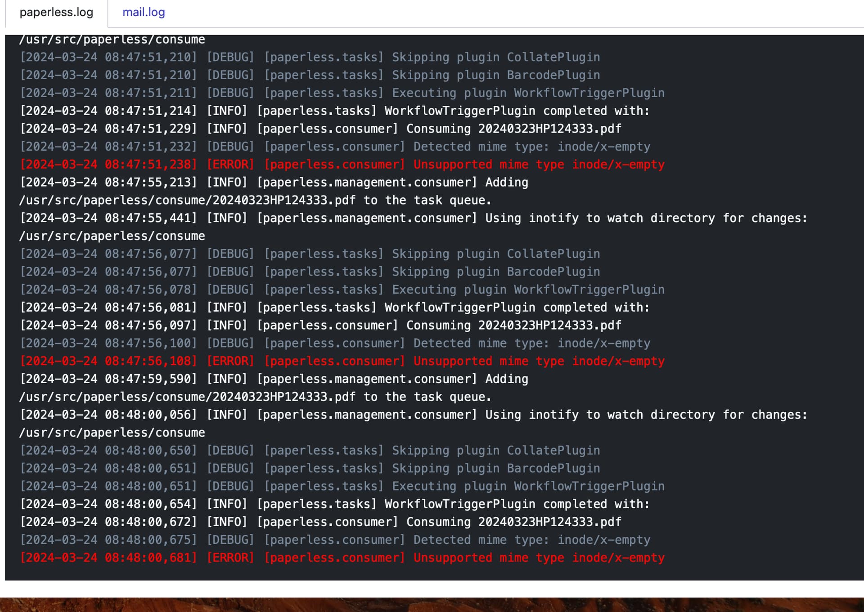Image resolution: width=864 pixels, height=612 pixels.
Task: Click the 08:47:56,077 Skipping plugin CollatePlugin line
Action: point(310,254)
